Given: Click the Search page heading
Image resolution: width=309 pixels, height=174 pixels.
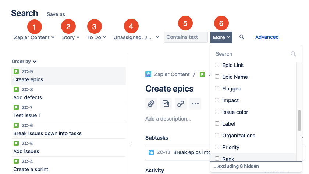Looking at the screenshot, I should pyautogui.click(x=24, y=13).
